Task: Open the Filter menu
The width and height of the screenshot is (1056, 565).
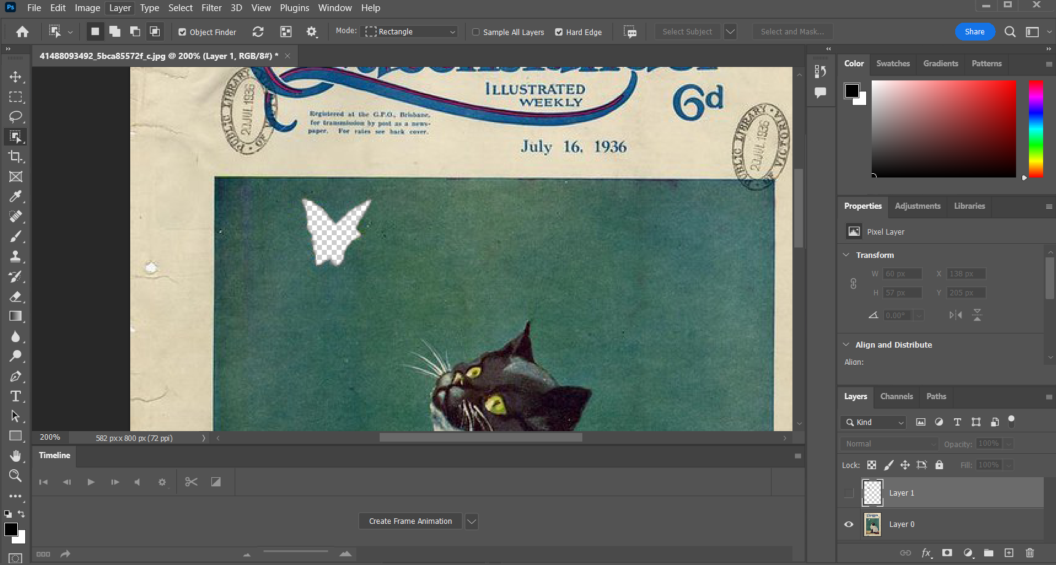Action: click(211, 8)
